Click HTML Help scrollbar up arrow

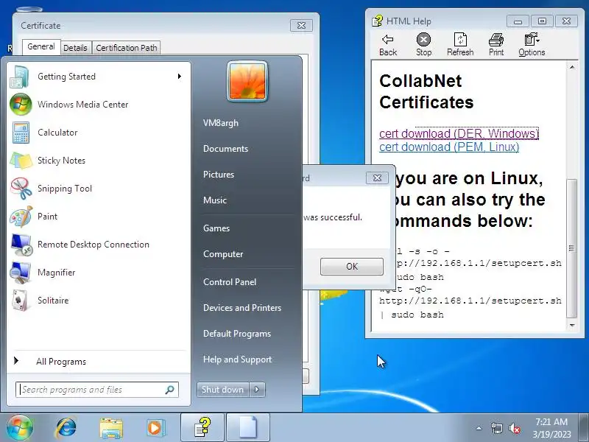572,67
